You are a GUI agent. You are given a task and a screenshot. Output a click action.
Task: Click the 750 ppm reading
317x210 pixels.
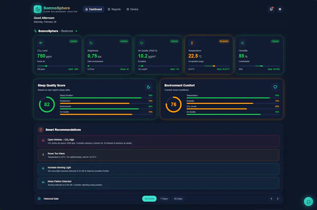tap(44, 56)
